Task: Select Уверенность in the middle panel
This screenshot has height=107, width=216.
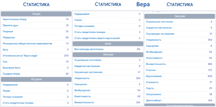Action: point(108,78)
